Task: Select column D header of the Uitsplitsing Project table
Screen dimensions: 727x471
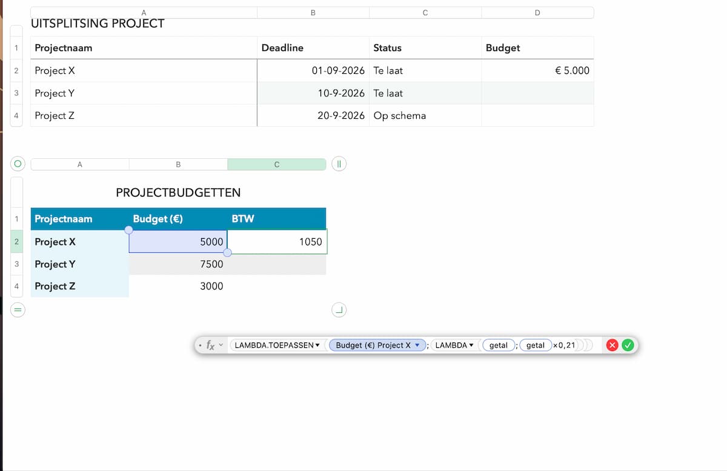Action: pos(537,13)
